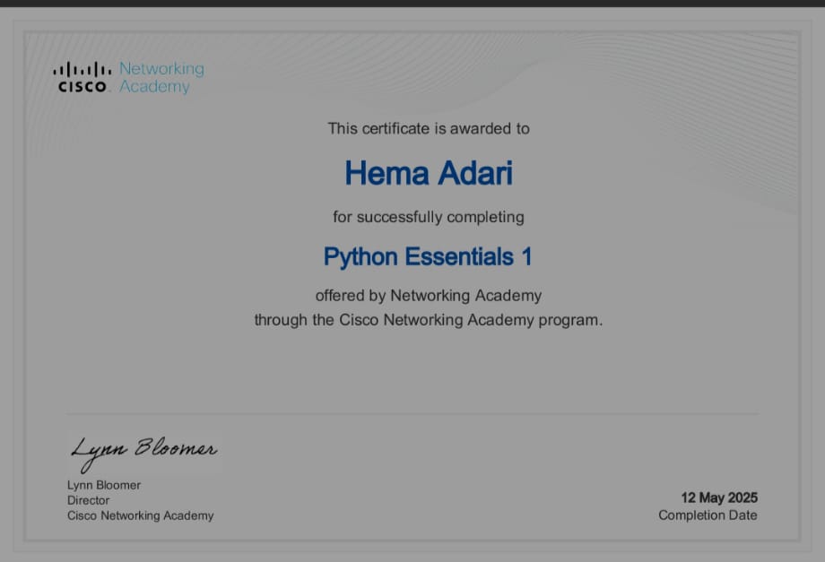Select the course title Python Essentials 1
The width and height of the screenshot is (825, 562).
pyautogui.click(x=428, y=257)
